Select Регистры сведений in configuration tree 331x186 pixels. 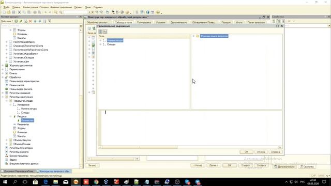click(x=20, y=93)
